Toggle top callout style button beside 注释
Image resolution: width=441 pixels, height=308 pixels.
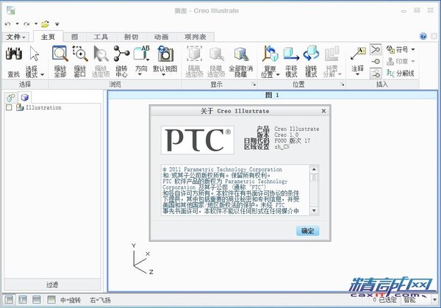point(376,50)
